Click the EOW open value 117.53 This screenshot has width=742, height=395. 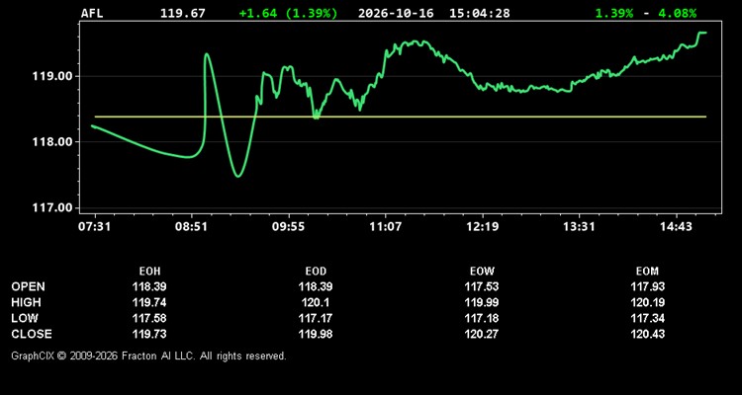(482, 286)
